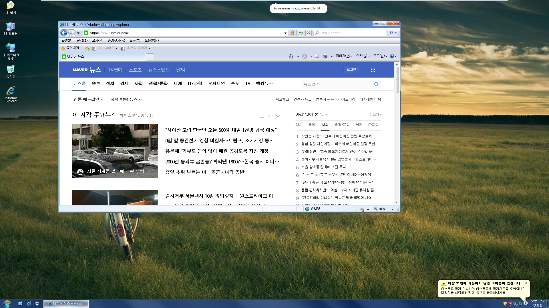This screenshot has width=549, height=308.
Task: Open 휴지통 recycle bin desktop icon
Action: 11,72
